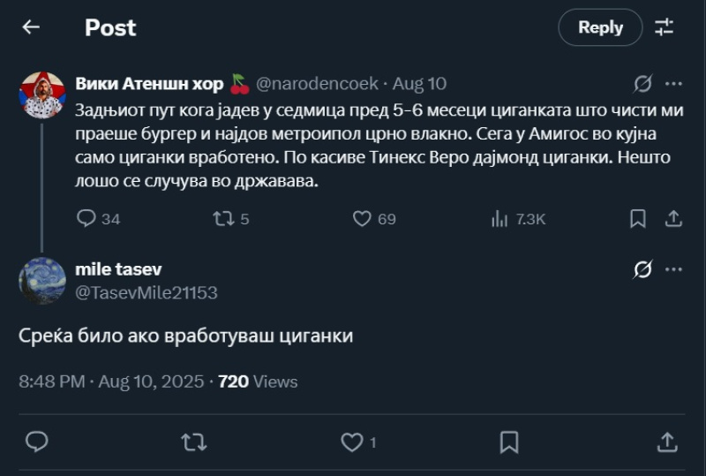View analytics for the 7.3K views post

(499, 218)
